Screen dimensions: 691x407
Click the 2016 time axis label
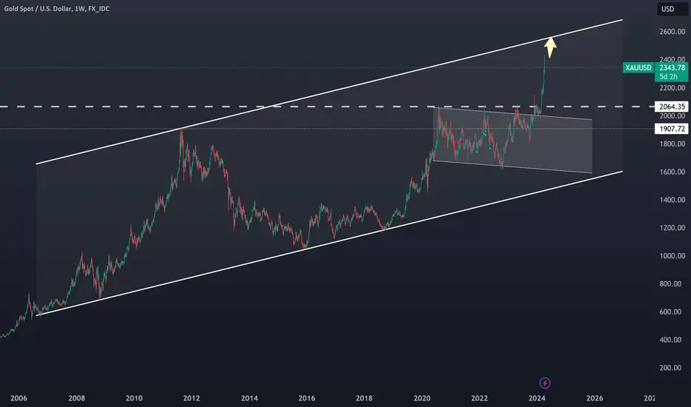pos(307,398)
